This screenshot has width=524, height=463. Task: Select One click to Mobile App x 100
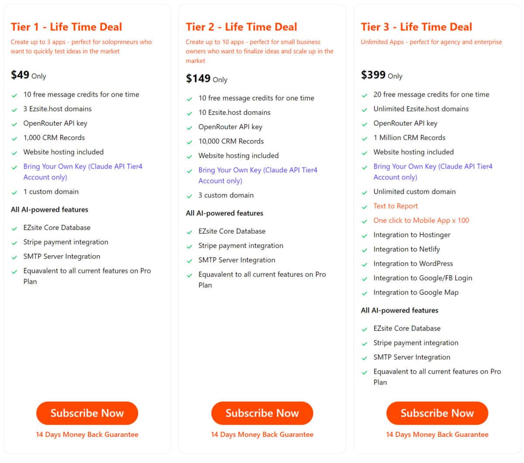(x=421, y=221)
